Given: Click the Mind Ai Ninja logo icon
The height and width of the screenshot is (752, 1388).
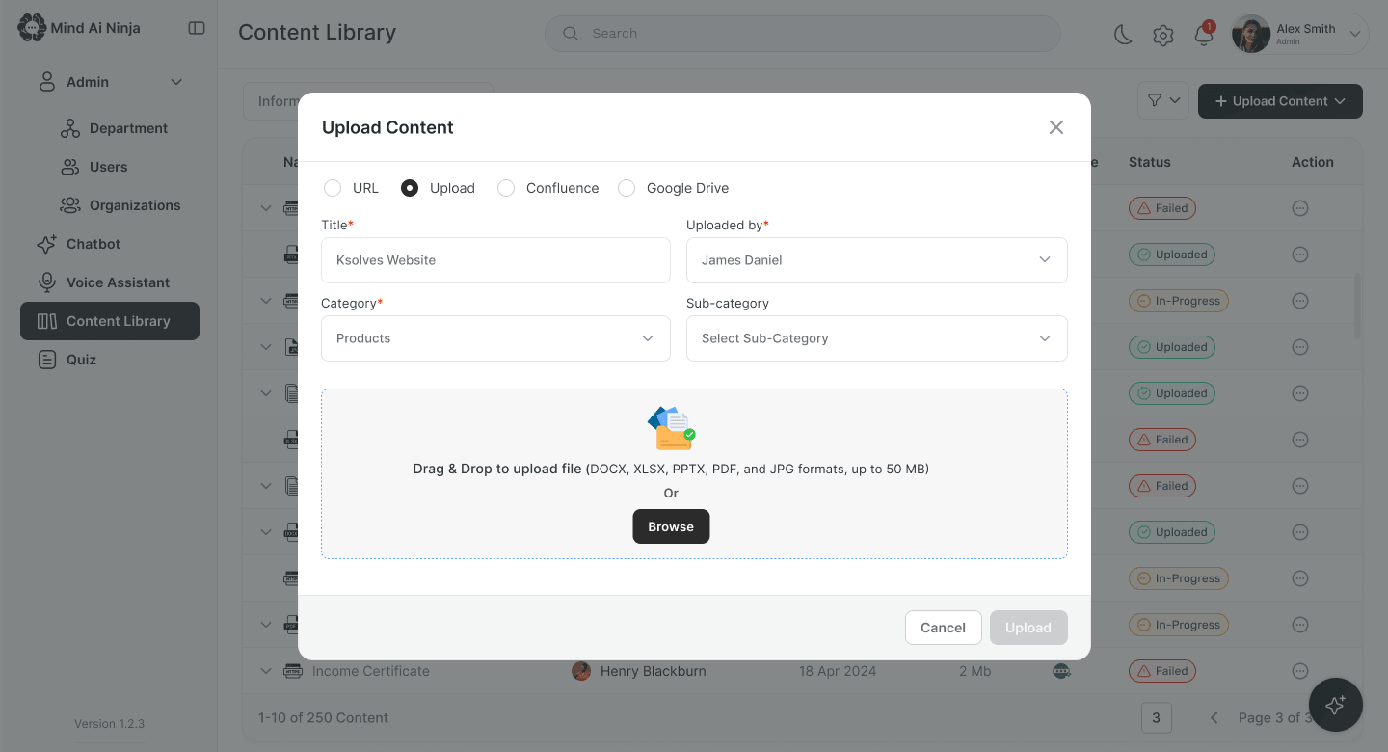Looking at the screenshot, I should [x=32, y=28].
